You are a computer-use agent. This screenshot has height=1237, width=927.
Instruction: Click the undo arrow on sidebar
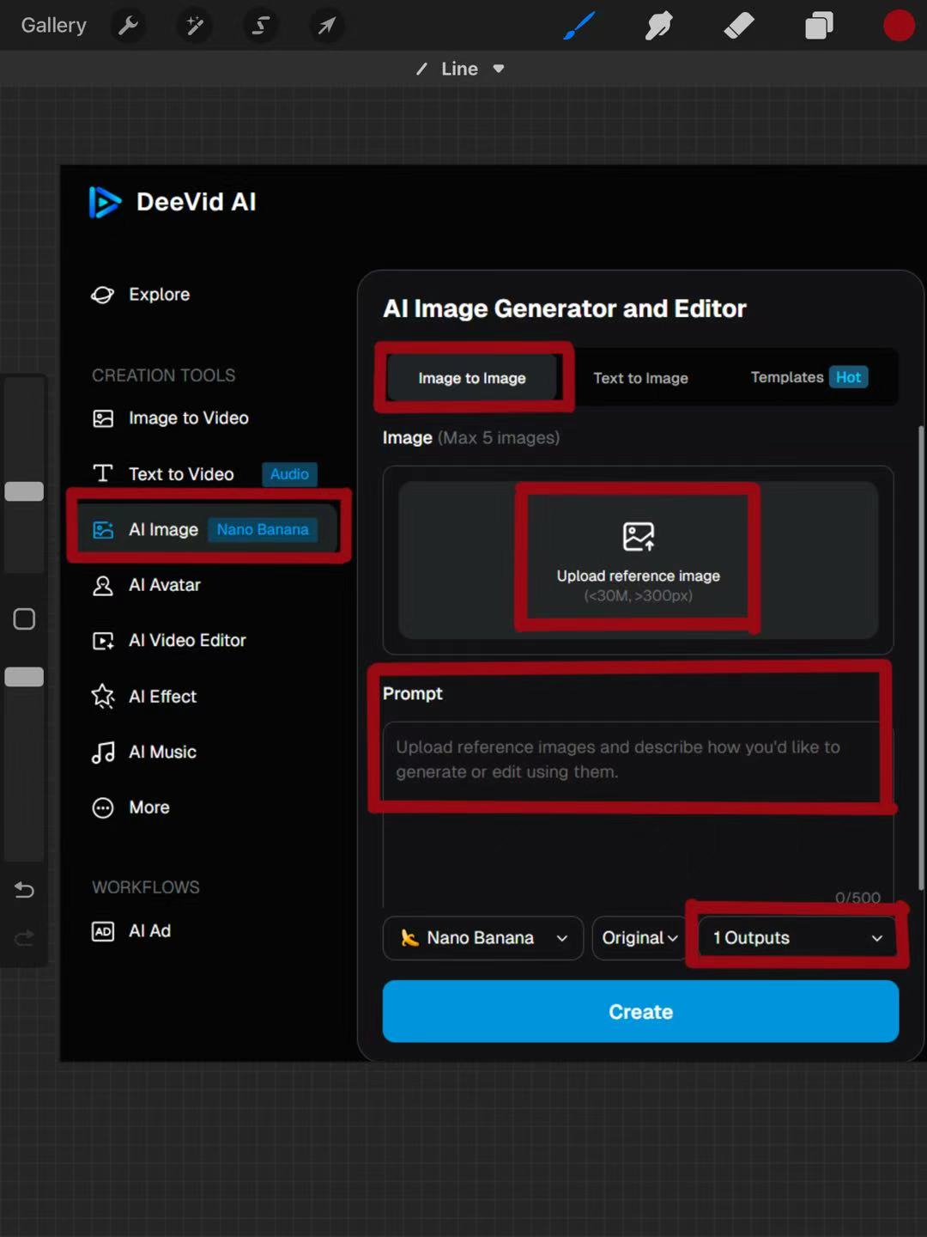[24, 890]
